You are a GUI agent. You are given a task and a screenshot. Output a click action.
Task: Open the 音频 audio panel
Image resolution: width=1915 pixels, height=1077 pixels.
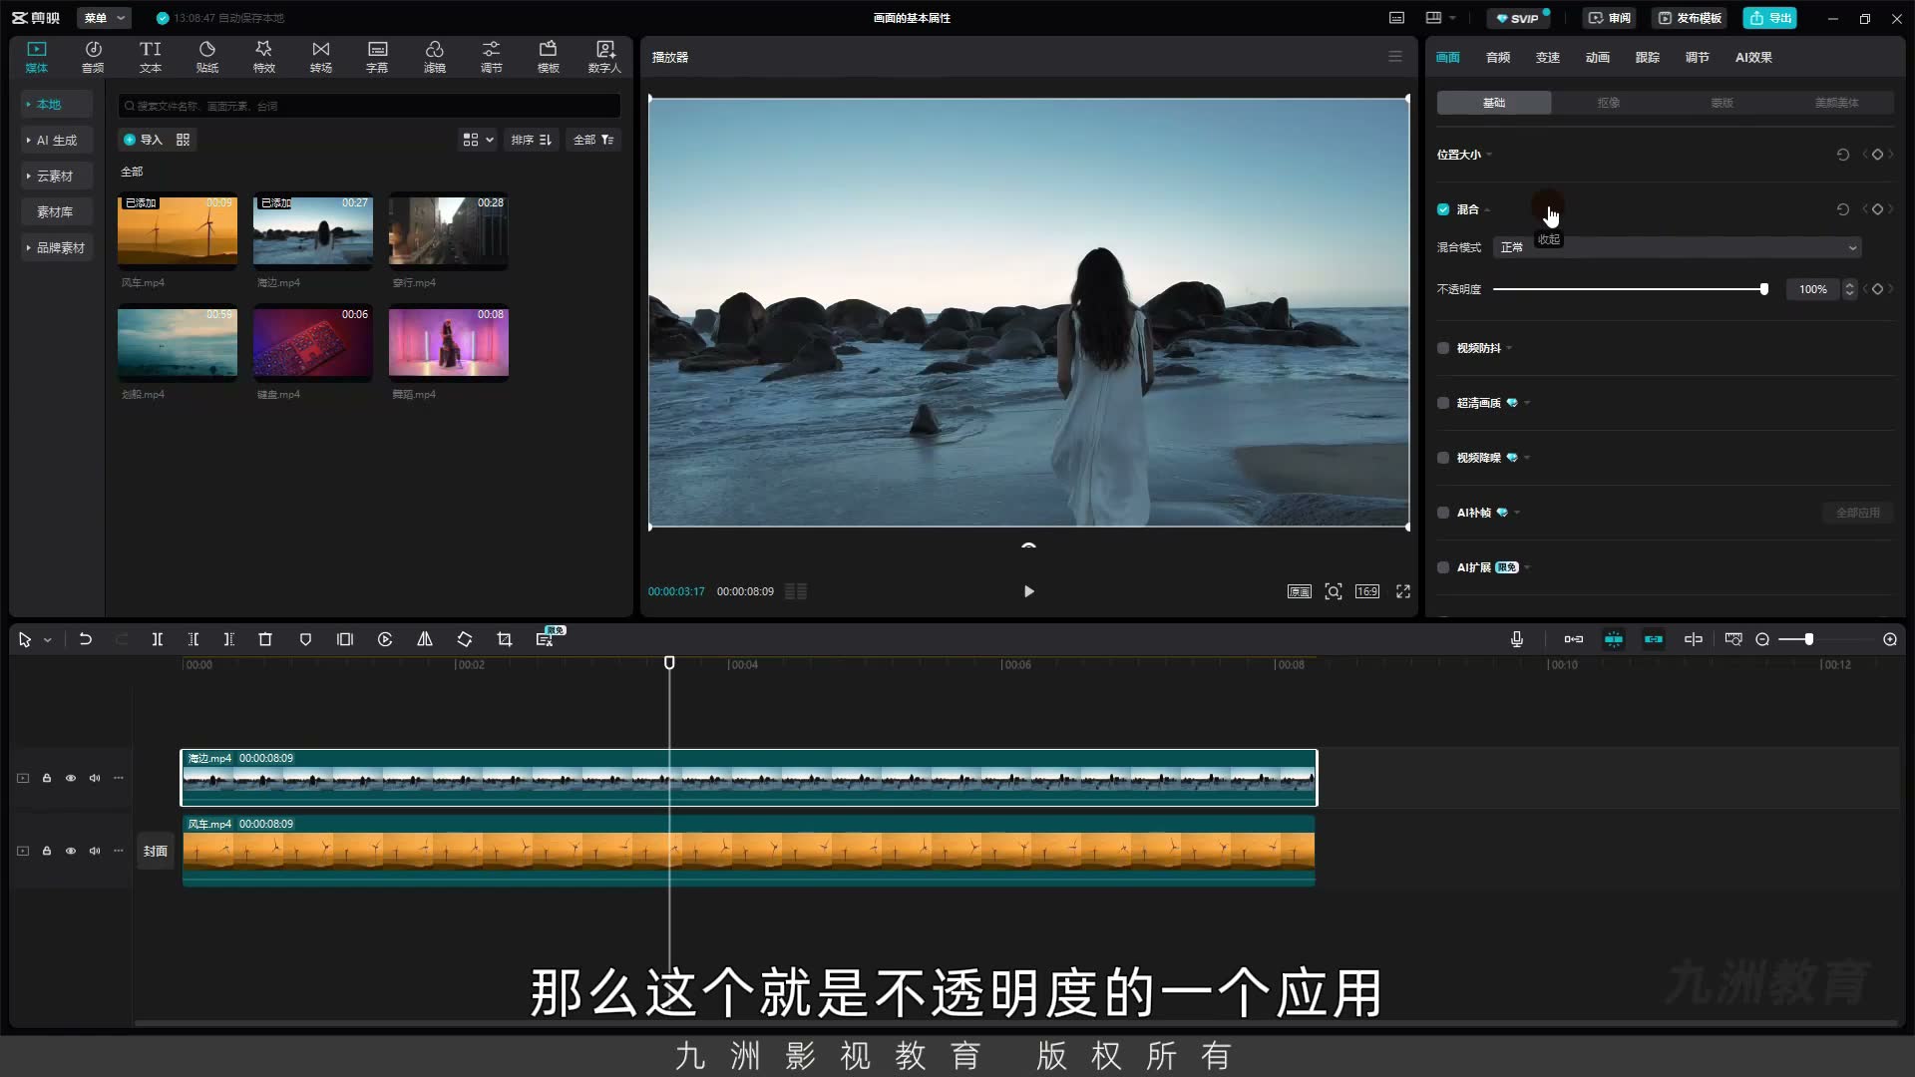93,57
